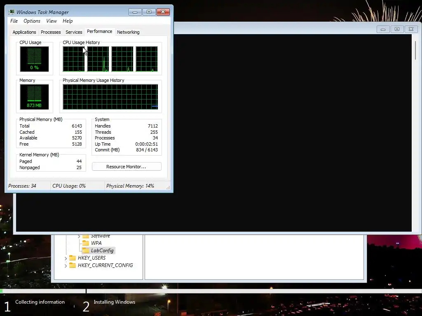
Task: Expand the HKEY_CURRENT_CONFIG tree node
Action: coord(66,266)
